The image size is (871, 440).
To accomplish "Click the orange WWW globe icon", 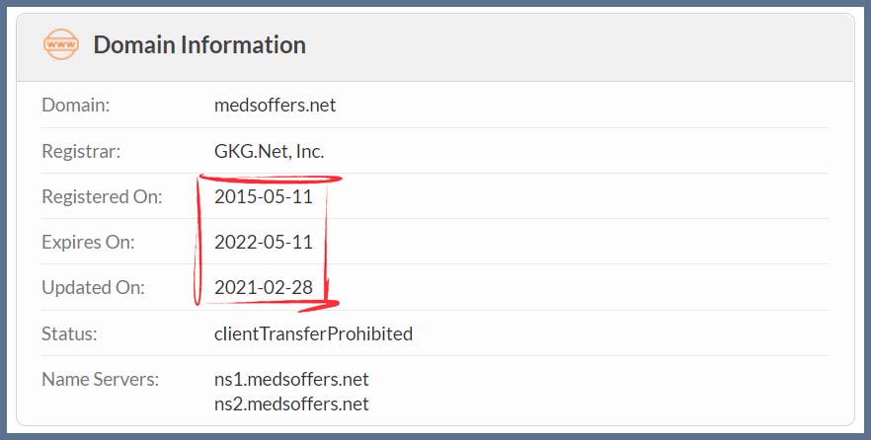I will pyautogui.click(x=61, y=44).
